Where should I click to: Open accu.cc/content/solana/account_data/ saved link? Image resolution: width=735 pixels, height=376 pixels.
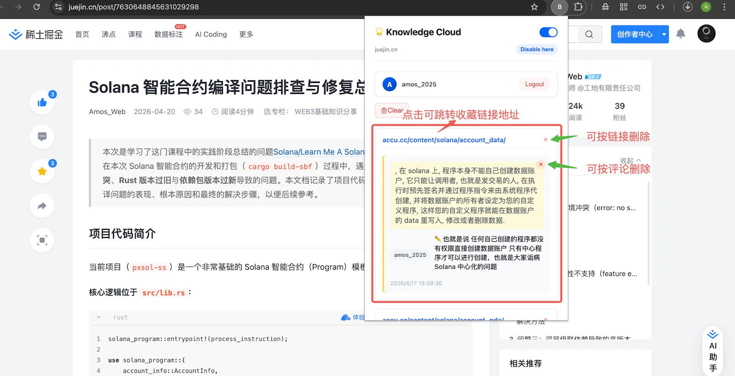coord(444,140)
